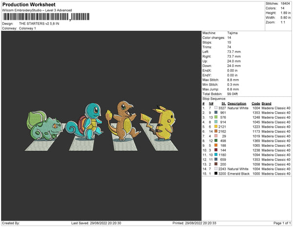This screenshot has height=227, width=293.
Task: Click the barcode under the Wilcom title
Action: (46, 17)
